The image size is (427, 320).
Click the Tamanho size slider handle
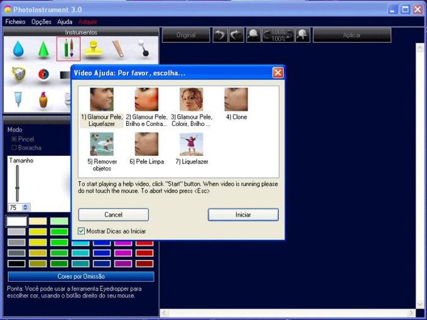[17, 188]
